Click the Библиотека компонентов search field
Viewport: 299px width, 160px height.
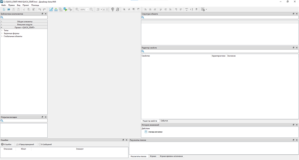25,18
